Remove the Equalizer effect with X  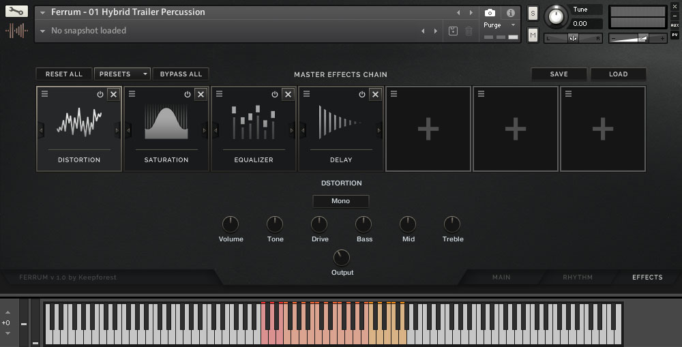[x=288, y=94]
